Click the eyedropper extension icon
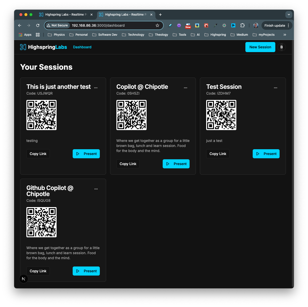 tap(215, 25)
